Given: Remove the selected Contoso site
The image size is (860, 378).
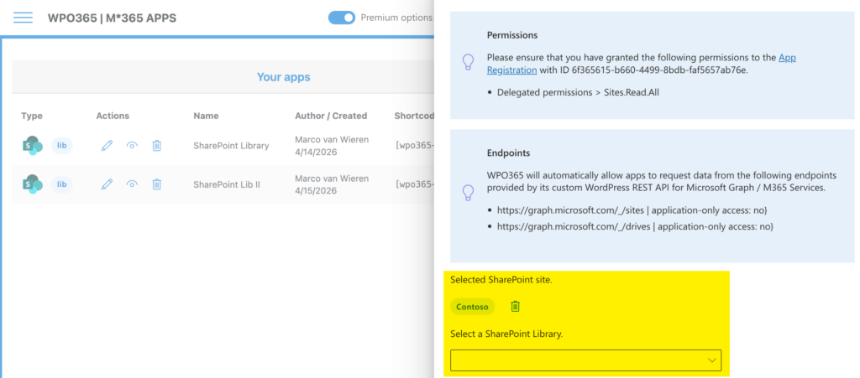Looking at the screenshot, I should click(515, 306).
